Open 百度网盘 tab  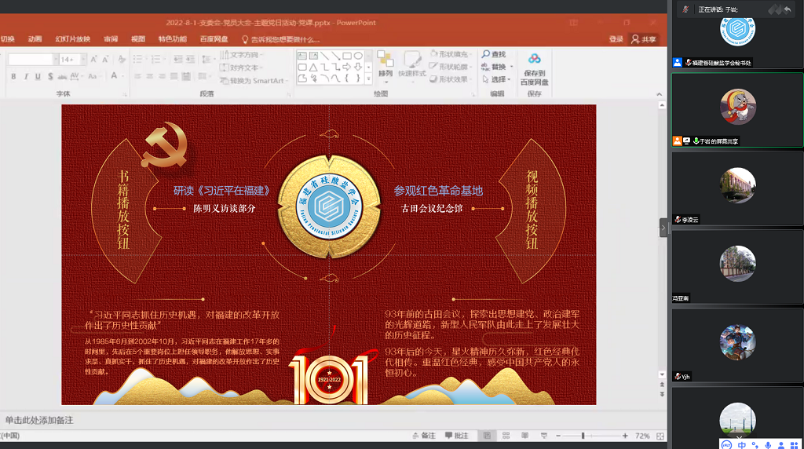pos(214,39)
